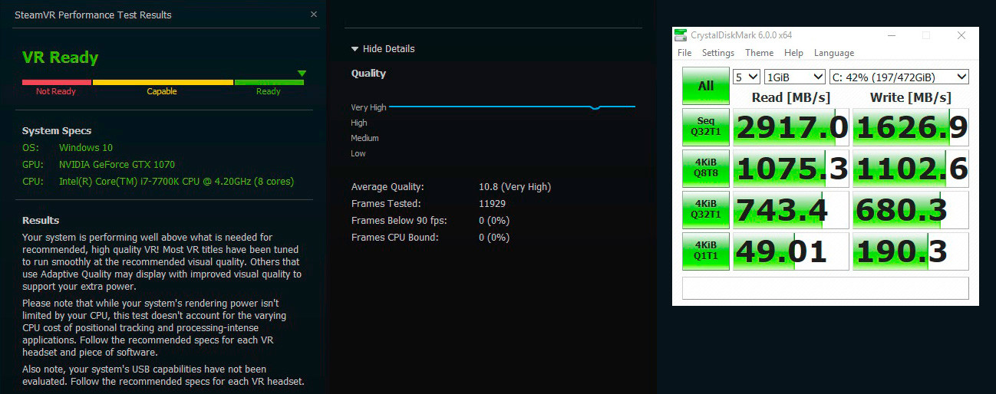This screenshot has width=996, height=394.
Task: Maximize the CrystalDiskMark window
Action: point(926,35)
